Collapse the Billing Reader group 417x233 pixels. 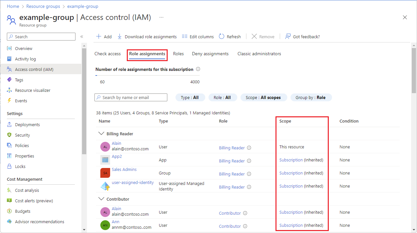tap(101, 133)
